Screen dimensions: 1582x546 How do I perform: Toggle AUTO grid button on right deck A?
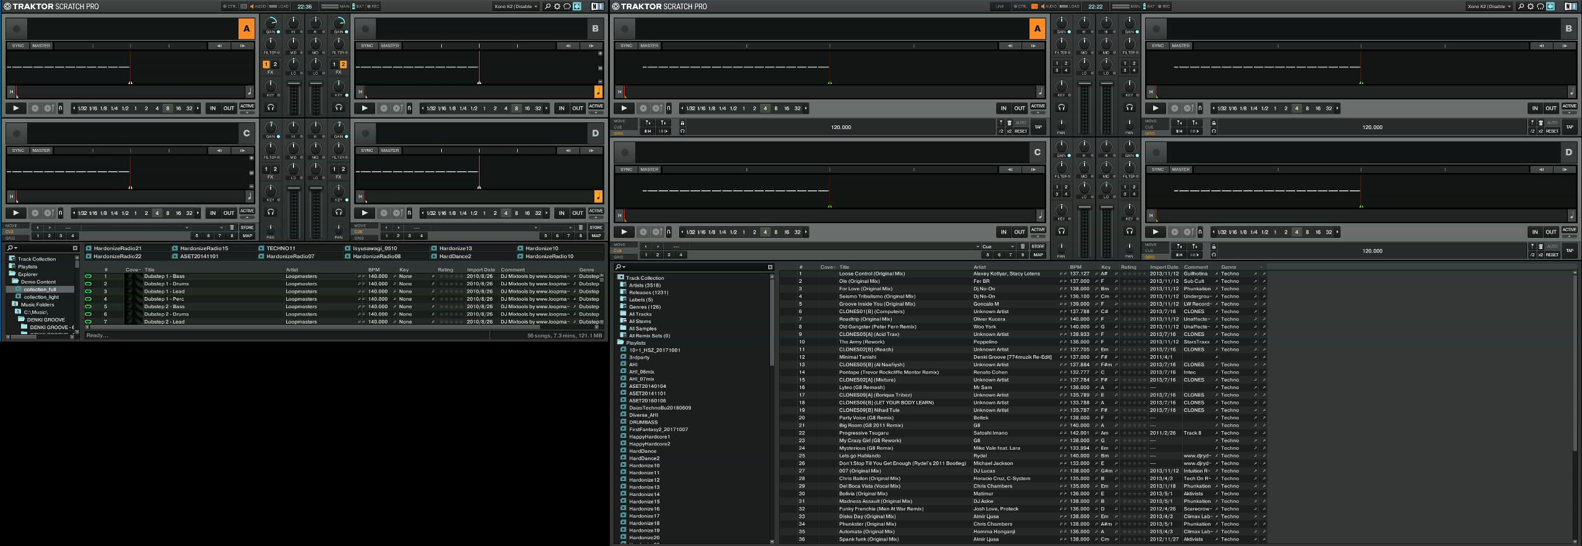1021,123
